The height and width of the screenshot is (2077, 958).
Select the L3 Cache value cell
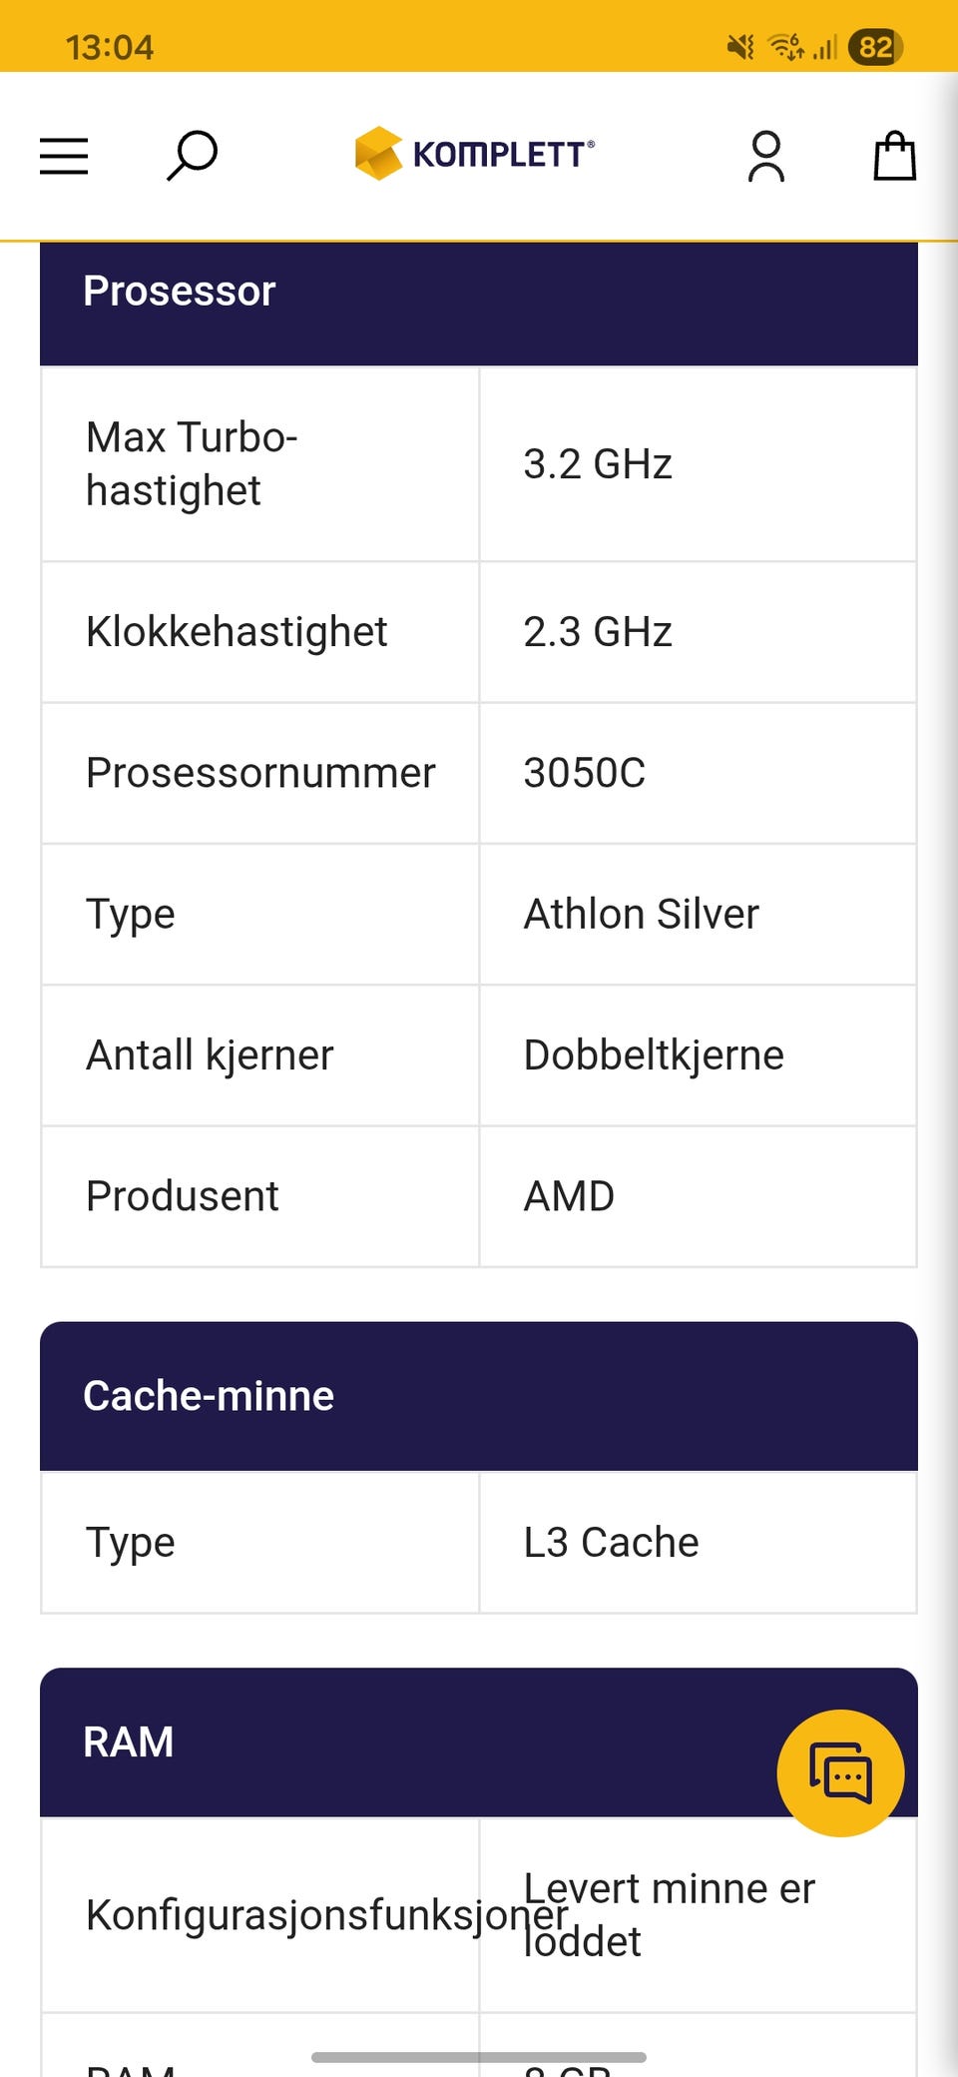tap(611, 1543)
